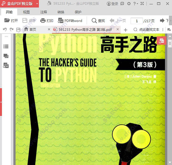
Task: Click the red floating convert button on page
Action: pyautogui.click(x=161, y=41)
